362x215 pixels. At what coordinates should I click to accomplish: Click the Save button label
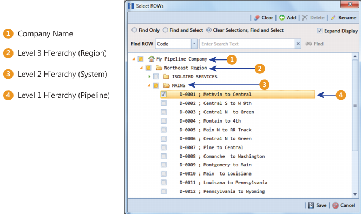coord(321,205)
